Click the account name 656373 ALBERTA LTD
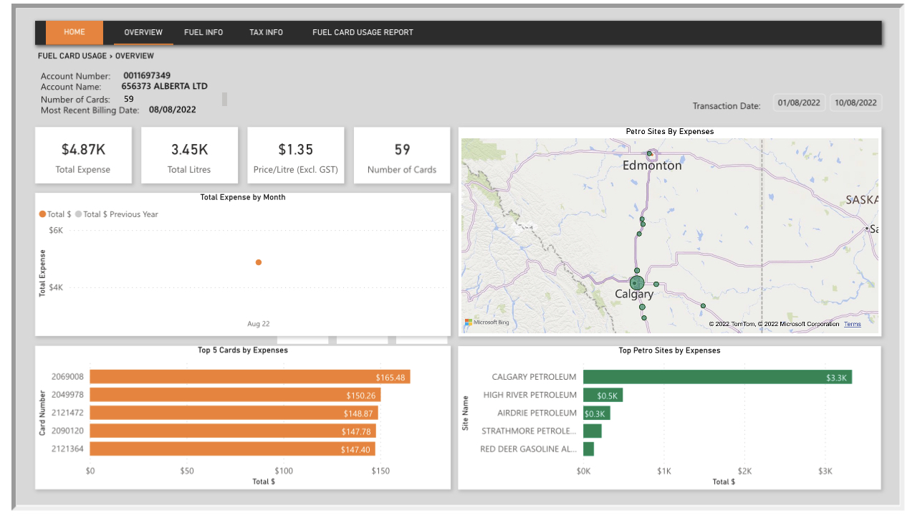Viewport: 920px width, 521px height. [x=164, y=86]
